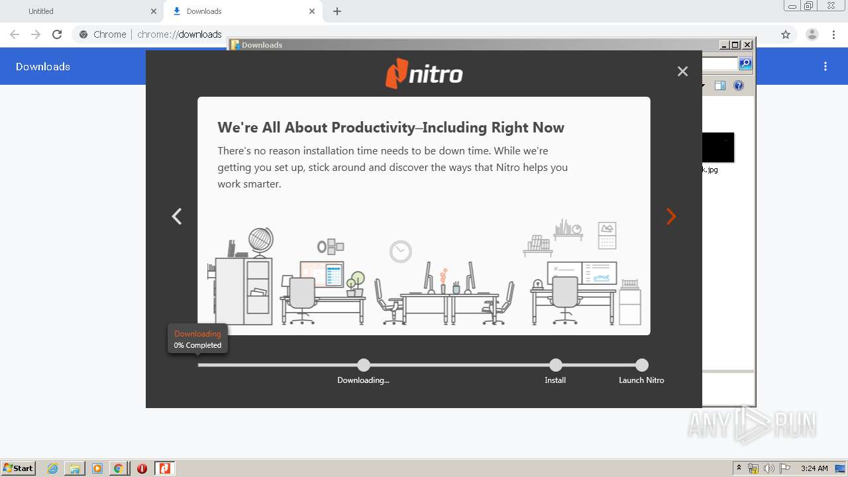The height and width of the screenshot is (477, 848).
Task: Click the "Launch Nitro" step label
Action: click(x=641, y=380)
